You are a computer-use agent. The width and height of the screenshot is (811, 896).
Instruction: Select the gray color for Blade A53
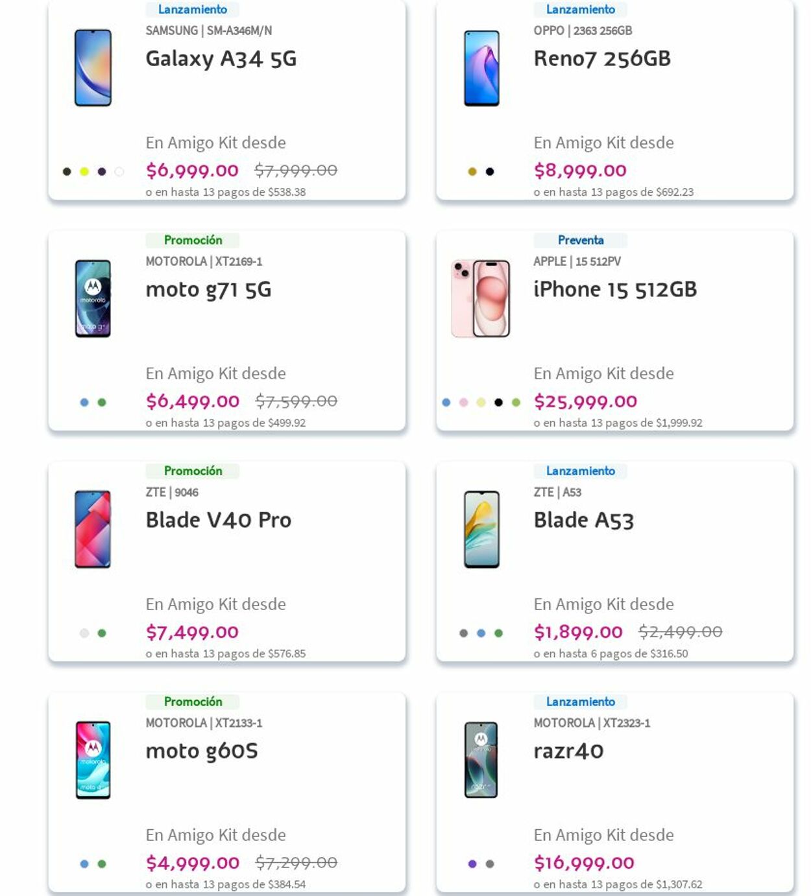pos(463,633)
